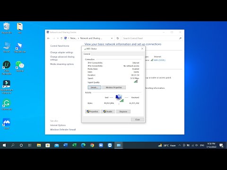Click the taskbar Search magnifier

[x=13, y=145]
